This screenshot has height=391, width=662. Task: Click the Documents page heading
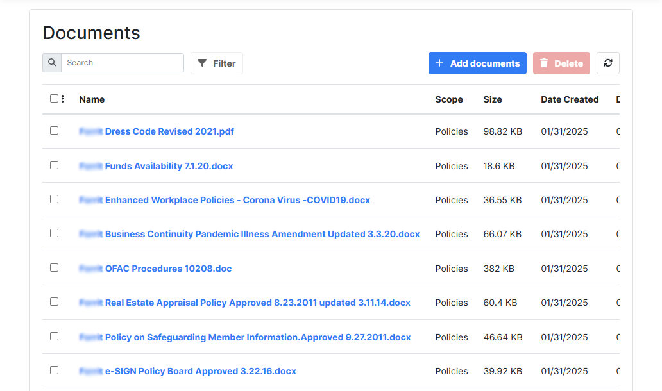pos(91,33)
